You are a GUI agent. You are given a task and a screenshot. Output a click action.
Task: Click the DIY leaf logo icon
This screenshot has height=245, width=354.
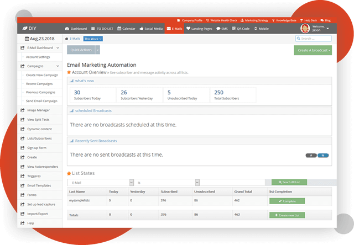[24, 28]
